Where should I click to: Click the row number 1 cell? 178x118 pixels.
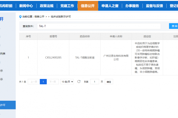pyautogui.click(x=28, y=58)
